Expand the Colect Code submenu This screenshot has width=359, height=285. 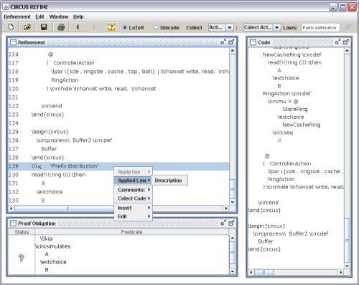(133, 198)
